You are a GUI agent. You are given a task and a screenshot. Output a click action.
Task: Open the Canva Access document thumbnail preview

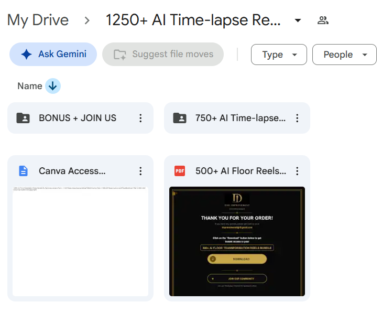click(x=80, y=241)
